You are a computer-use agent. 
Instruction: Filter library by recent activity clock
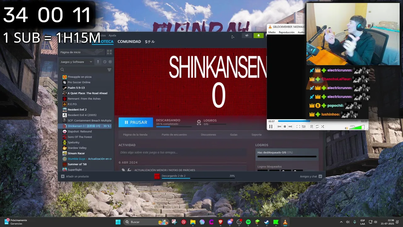105,62
